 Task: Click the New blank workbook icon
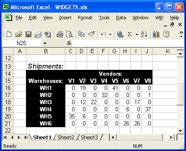tap(9, 34)
